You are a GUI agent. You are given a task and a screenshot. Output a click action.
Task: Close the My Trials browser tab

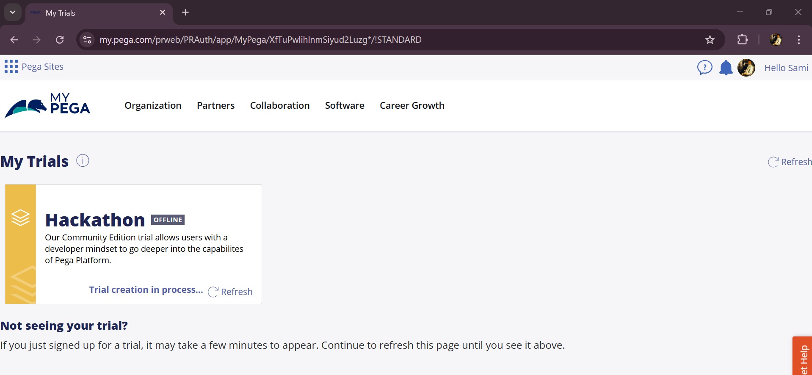[163, 13]
